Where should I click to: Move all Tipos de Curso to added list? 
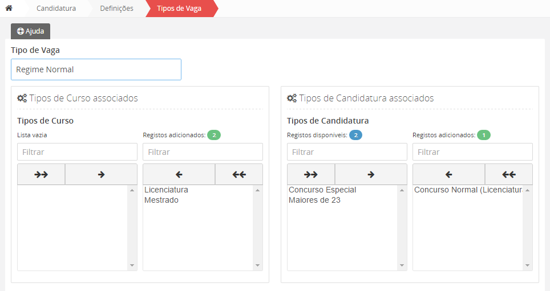pyautogui.click(x=41, y=175)
